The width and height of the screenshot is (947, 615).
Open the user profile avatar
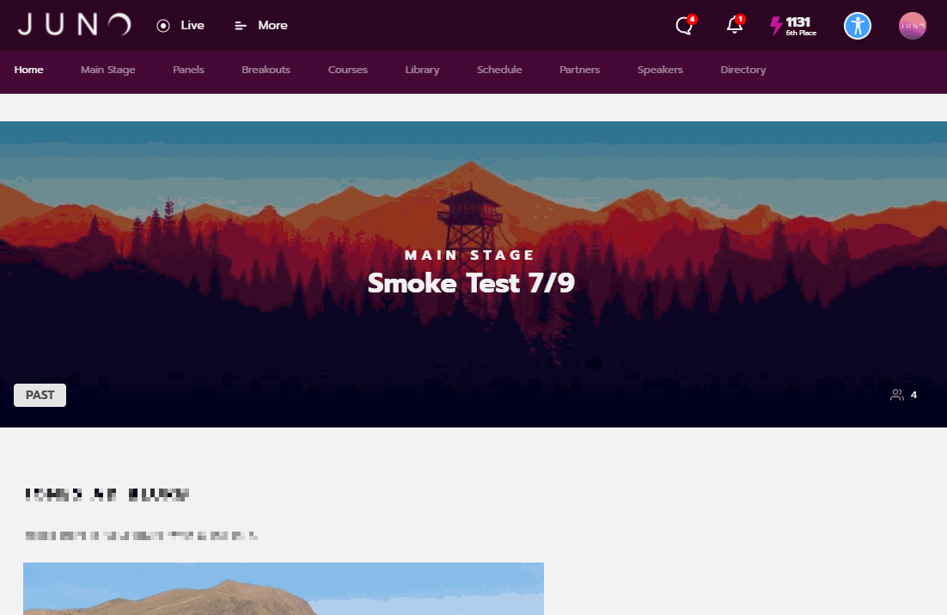click(912, 26)
